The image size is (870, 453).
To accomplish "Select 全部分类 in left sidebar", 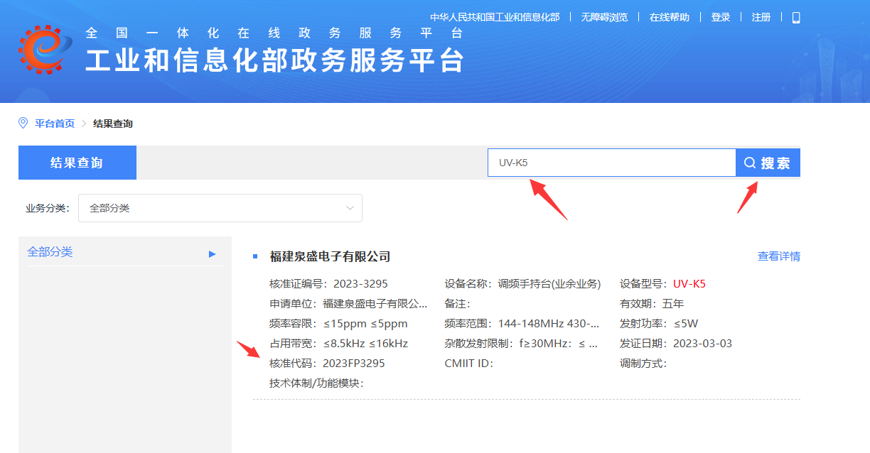I will [x=50, y=252].
